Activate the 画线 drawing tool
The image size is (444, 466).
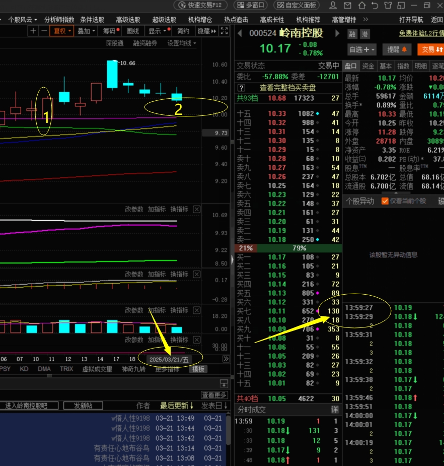point(132,31)
